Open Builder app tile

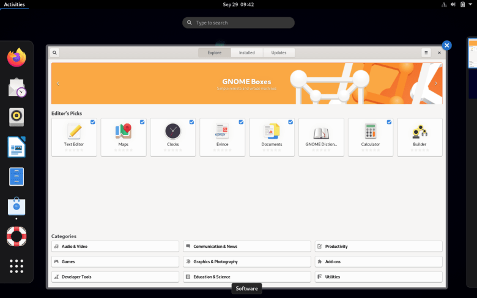tap(420, 137)
